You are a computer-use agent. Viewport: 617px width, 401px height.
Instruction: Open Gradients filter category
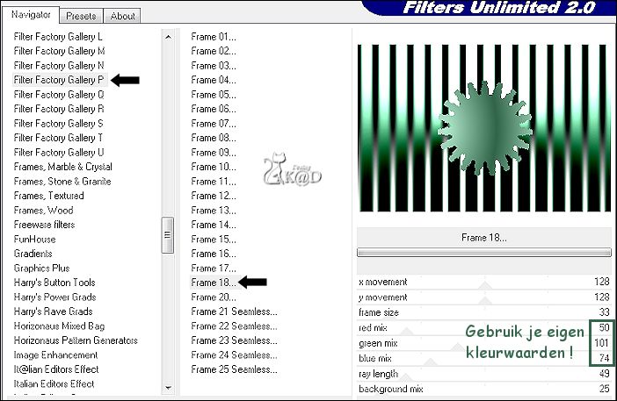33,254
